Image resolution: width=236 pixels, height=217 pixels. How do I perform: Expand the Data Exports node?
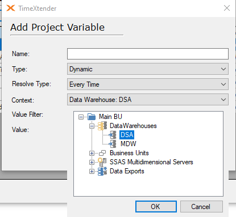point(92,171)
